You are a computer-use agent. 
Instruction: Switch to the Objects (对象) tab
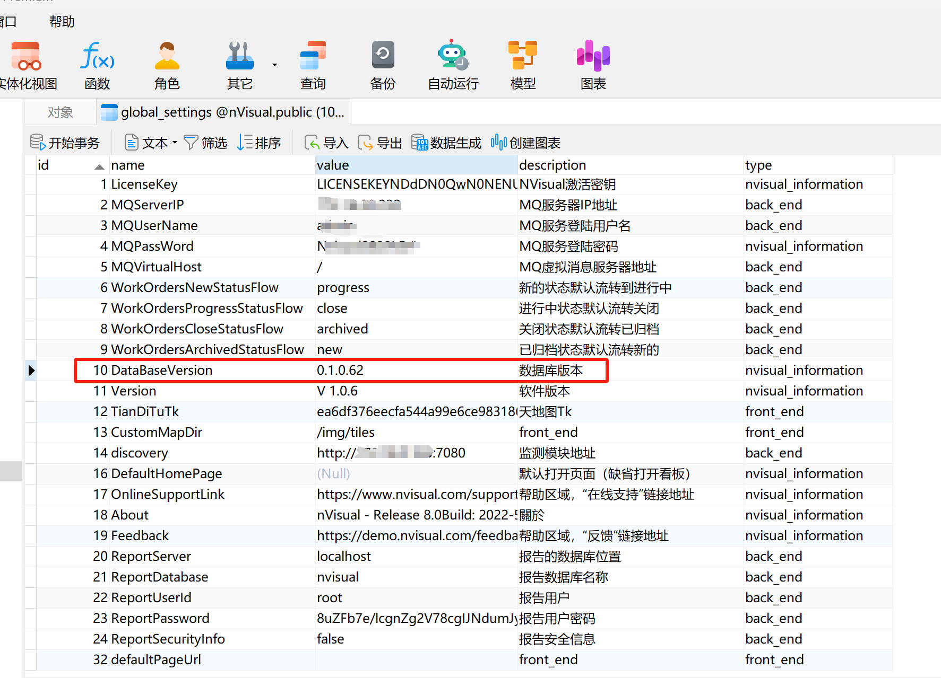(60, 112)
